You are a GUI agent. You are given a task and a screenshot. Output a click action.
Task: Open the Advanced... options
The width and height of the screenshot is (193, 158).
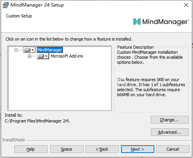[x=170, y=132]
